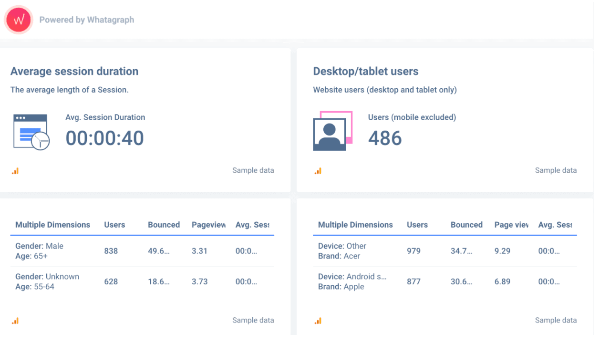The width and height of the screenshot is (599, 344).
Task: Click the Google Analytics icon in Desktop/tablet users widget
Action: pyautogui.click(x=318, y=170)
